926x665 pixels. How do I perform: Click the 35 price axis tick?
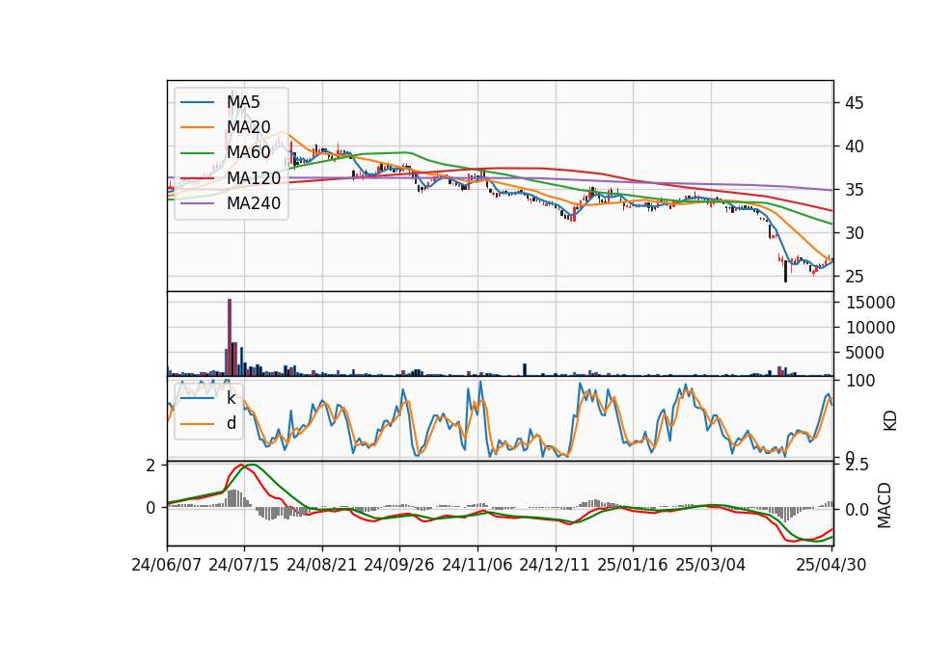pyautogui.click(x=854, y=190)
